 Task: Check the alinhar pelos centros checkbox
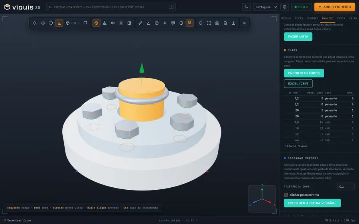[286, 195]
